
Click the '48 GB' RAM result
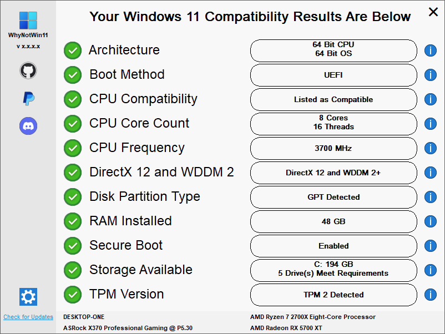tap(333, 221)
